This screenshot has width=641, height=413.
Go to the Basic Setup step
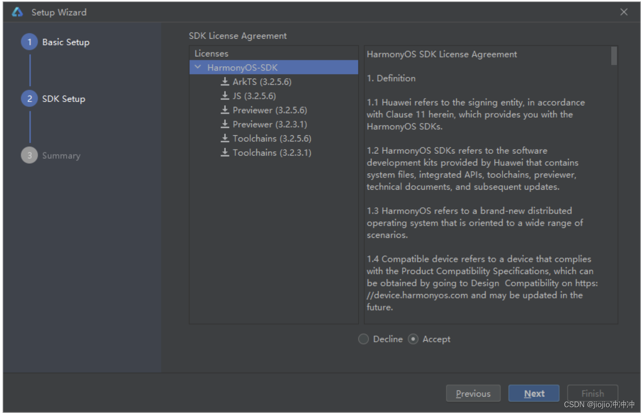[66, 42]
